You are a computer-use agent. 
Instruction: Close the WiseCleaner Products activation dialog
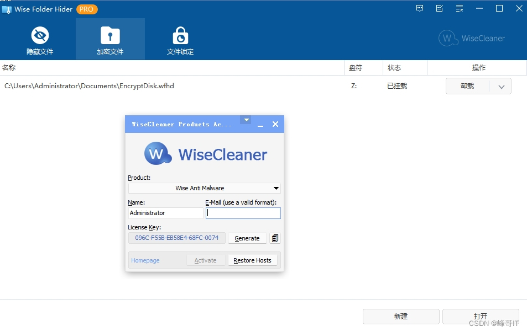[275, 124]
